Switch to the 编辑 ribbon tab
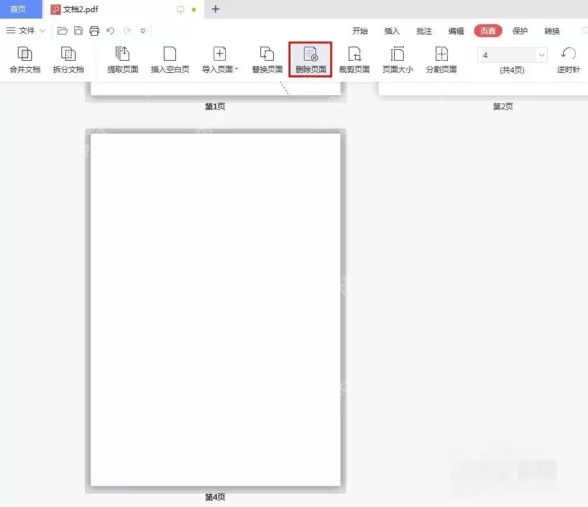Viewport: 588px width, 507px height. [456, 31]
